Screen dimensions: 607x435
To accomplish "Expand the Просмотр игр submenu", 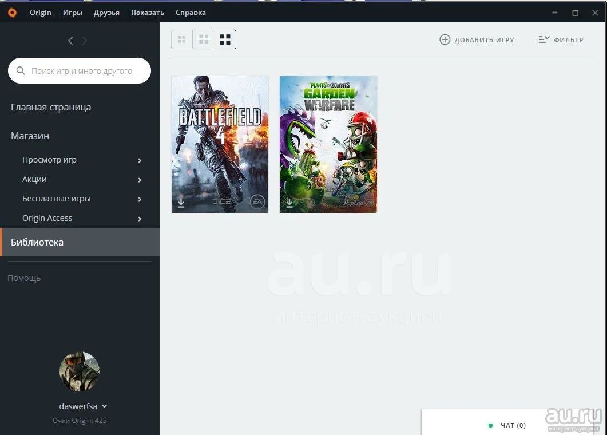I will click(140, 160).
